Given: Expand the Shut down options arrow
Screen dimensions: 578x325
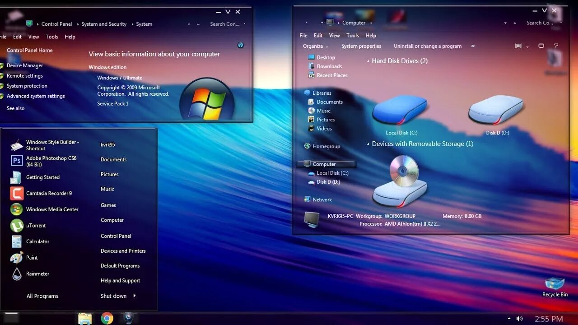Looking at the screenshot, I should [134, 296].
